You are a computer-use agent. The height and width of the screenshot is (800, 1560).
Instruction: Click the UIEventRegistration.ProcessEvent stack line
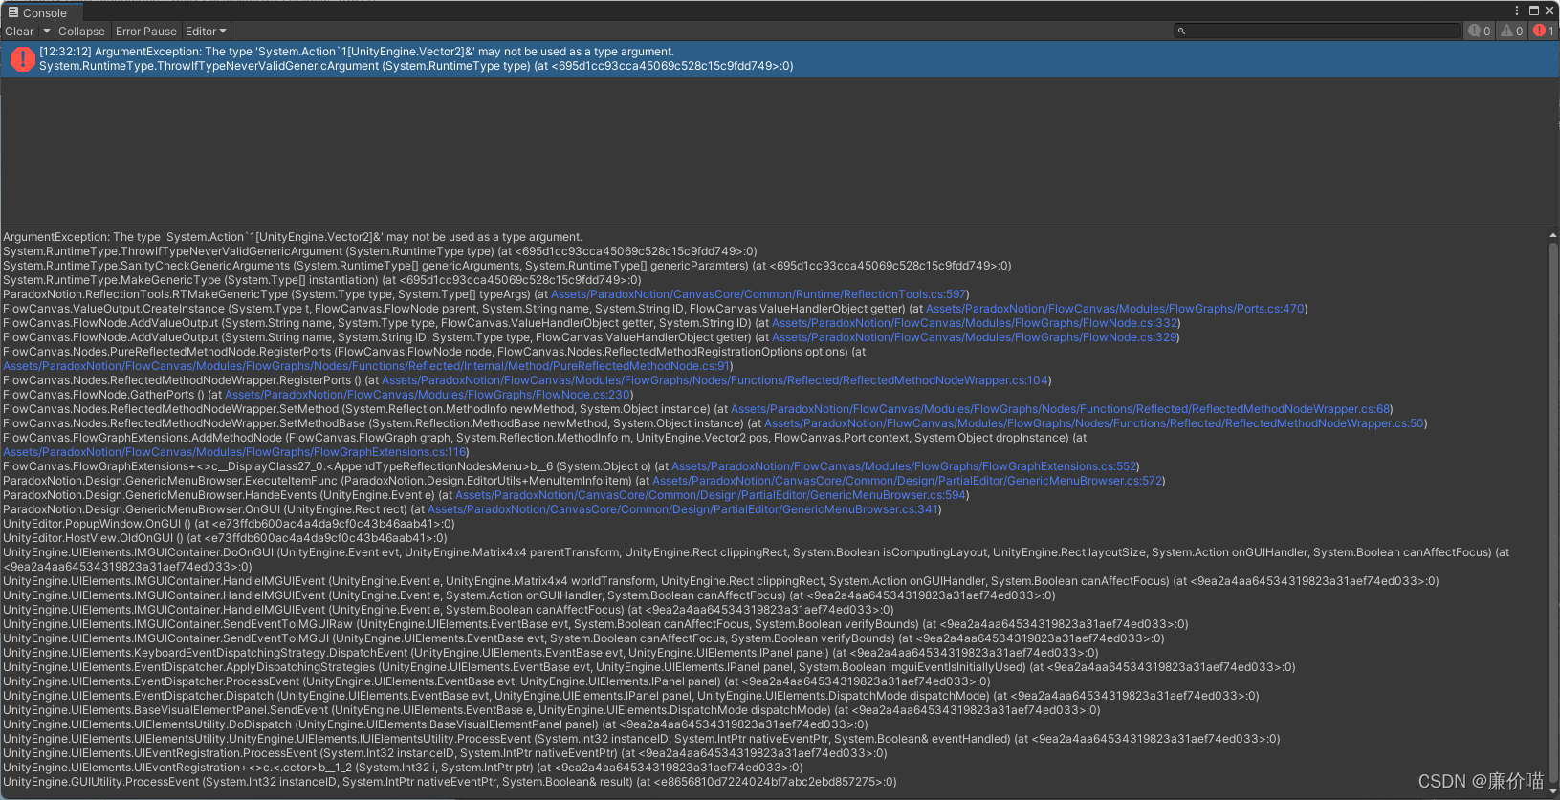click(445, 753)
